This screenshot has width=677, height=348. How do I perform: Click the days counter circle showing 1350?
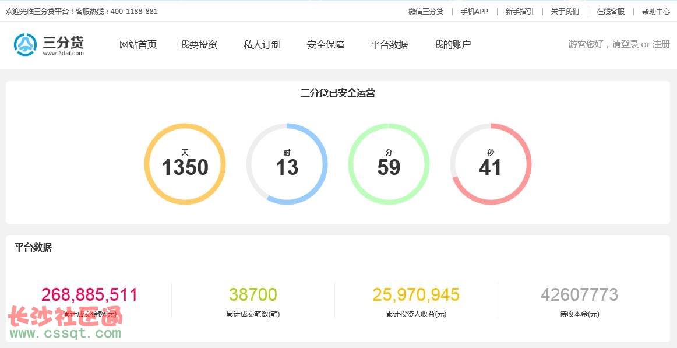[x=185, y=164]
